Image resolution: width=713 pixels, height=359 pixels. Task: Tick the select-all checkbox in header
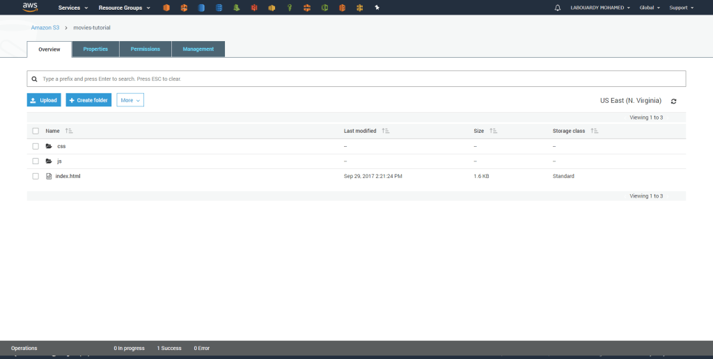click(36, 131)
